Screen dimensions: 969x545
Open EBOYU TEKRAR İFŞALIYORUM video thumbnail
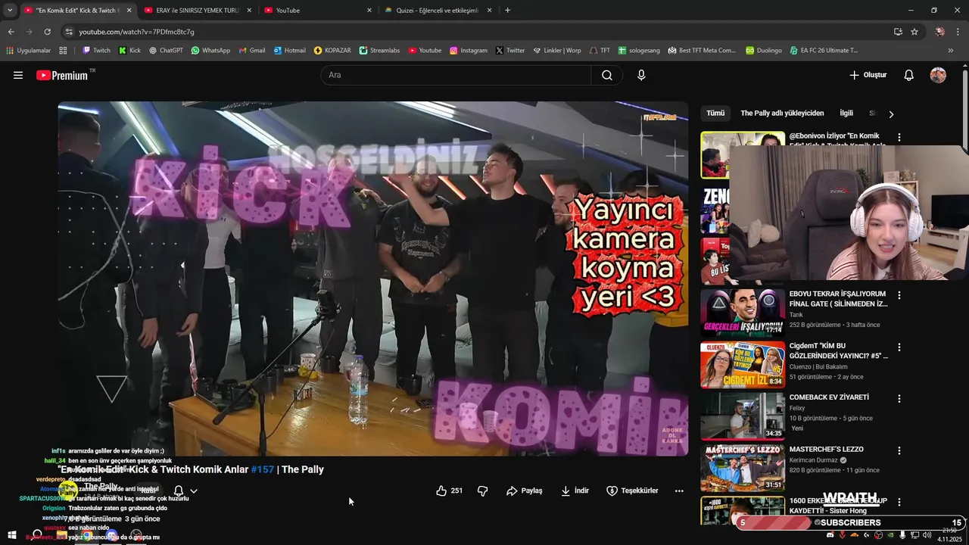[x=743, y=313]
